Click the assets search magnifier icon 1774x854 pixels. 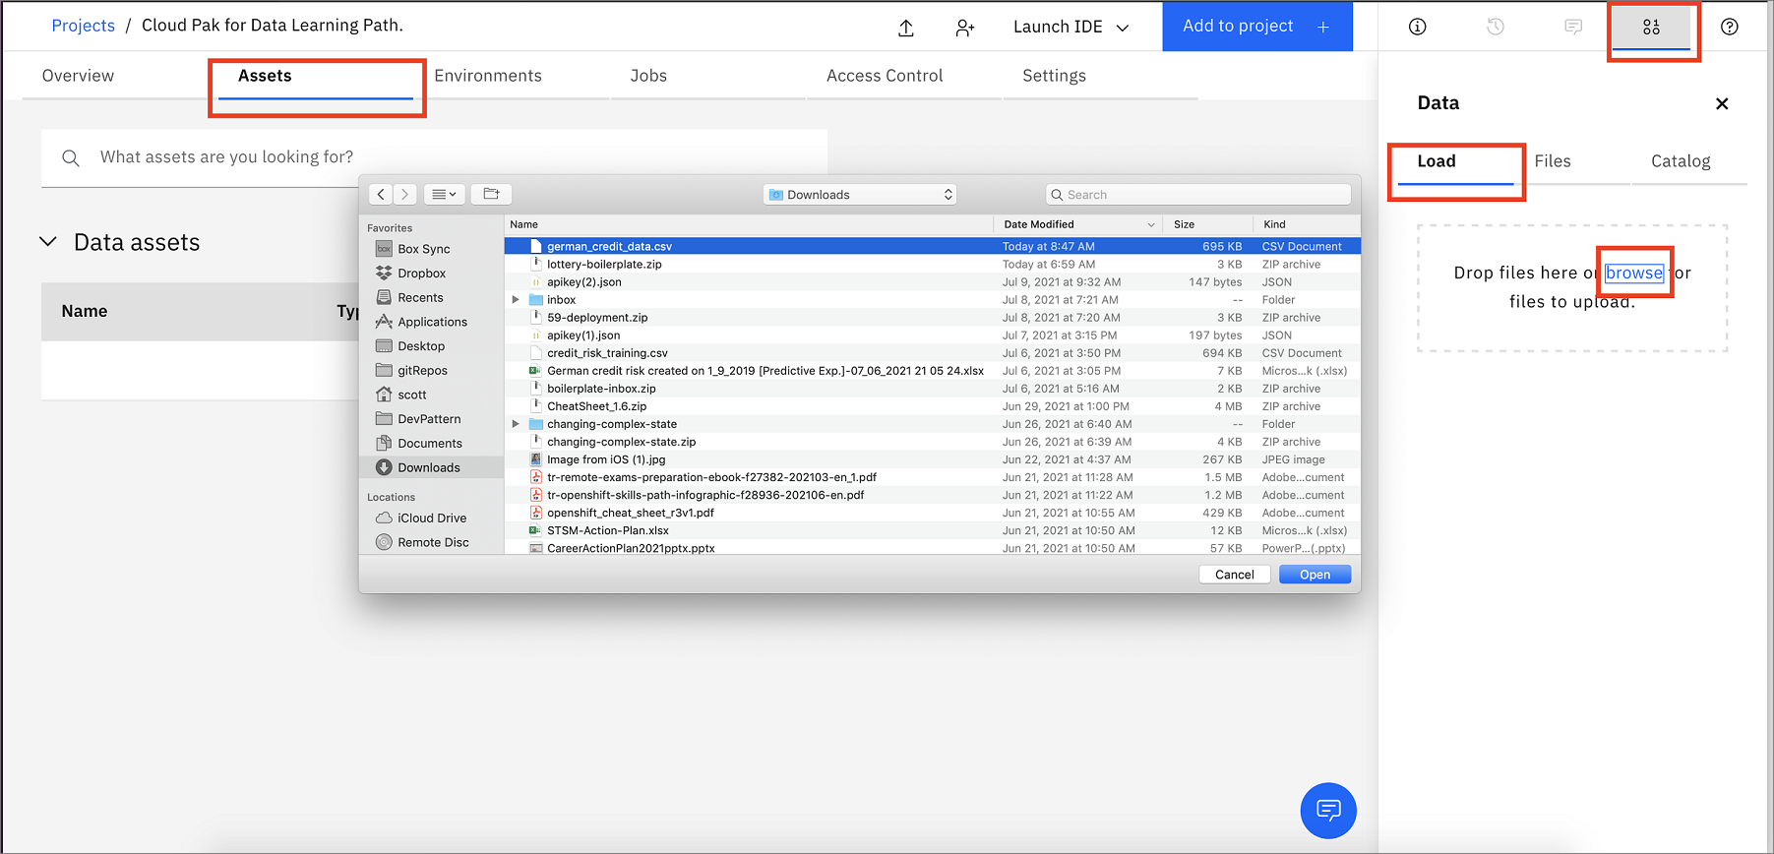(x=71, y=157)
